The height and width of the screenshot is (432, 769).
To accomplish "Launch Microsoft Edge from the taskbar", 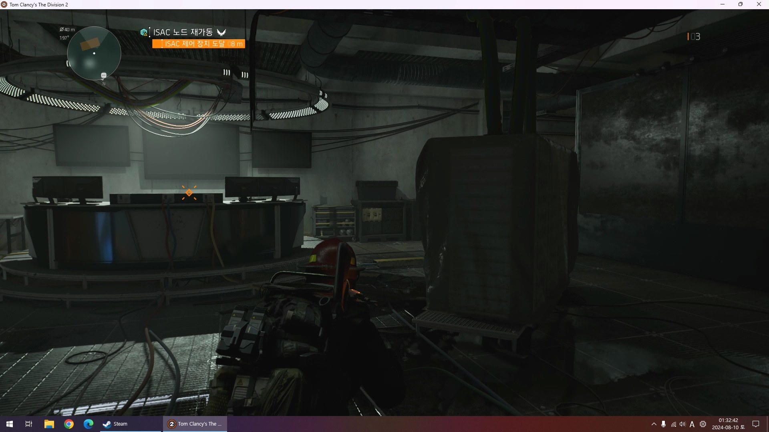I will 89,424.
